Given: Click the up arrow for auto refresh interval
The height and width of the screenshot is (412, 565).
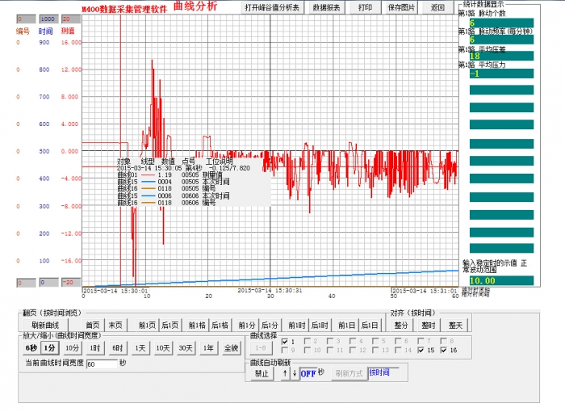Looking at the screenshot, I should tap(284, 373).
